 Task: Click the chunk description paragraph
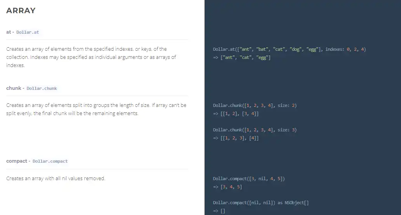(96, 109)
